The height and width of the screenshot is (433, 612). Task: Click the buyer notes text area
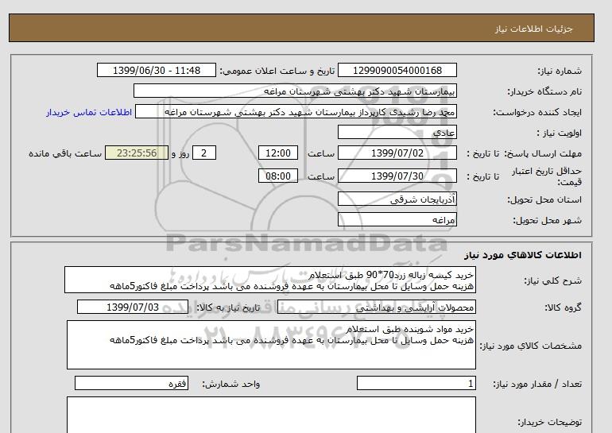tap(270, 415)
